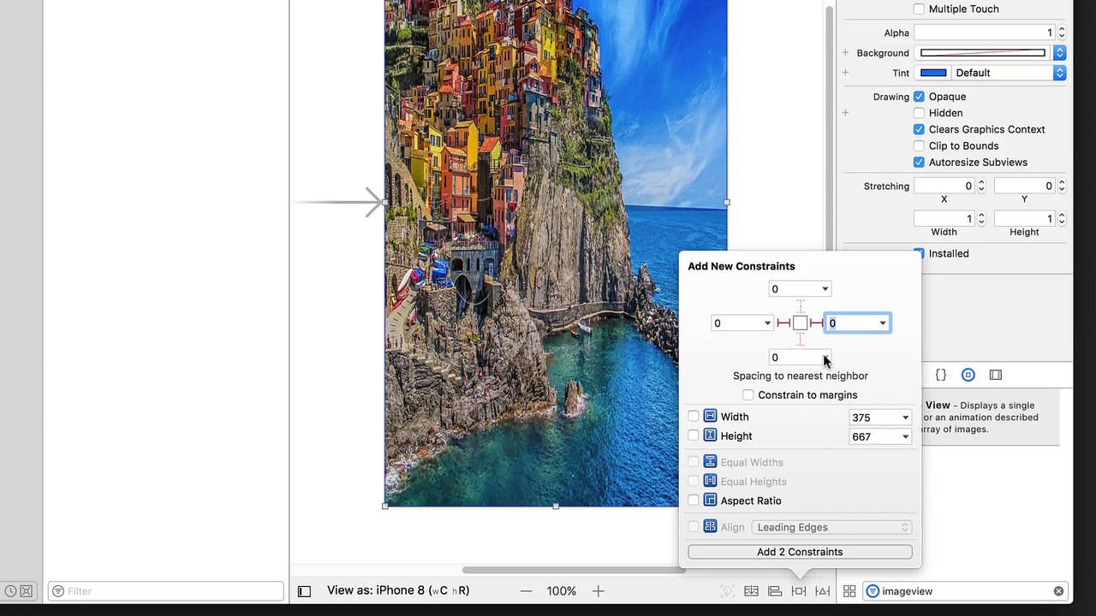
Task: Select the code snippet library icon
Action: [941, 375]
